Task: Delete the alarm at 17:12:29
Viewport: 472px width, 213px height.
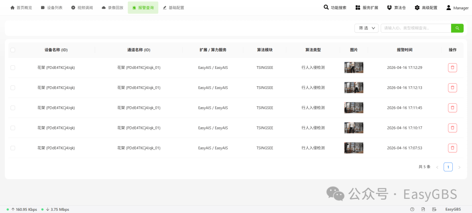Action: coord(452,68)
